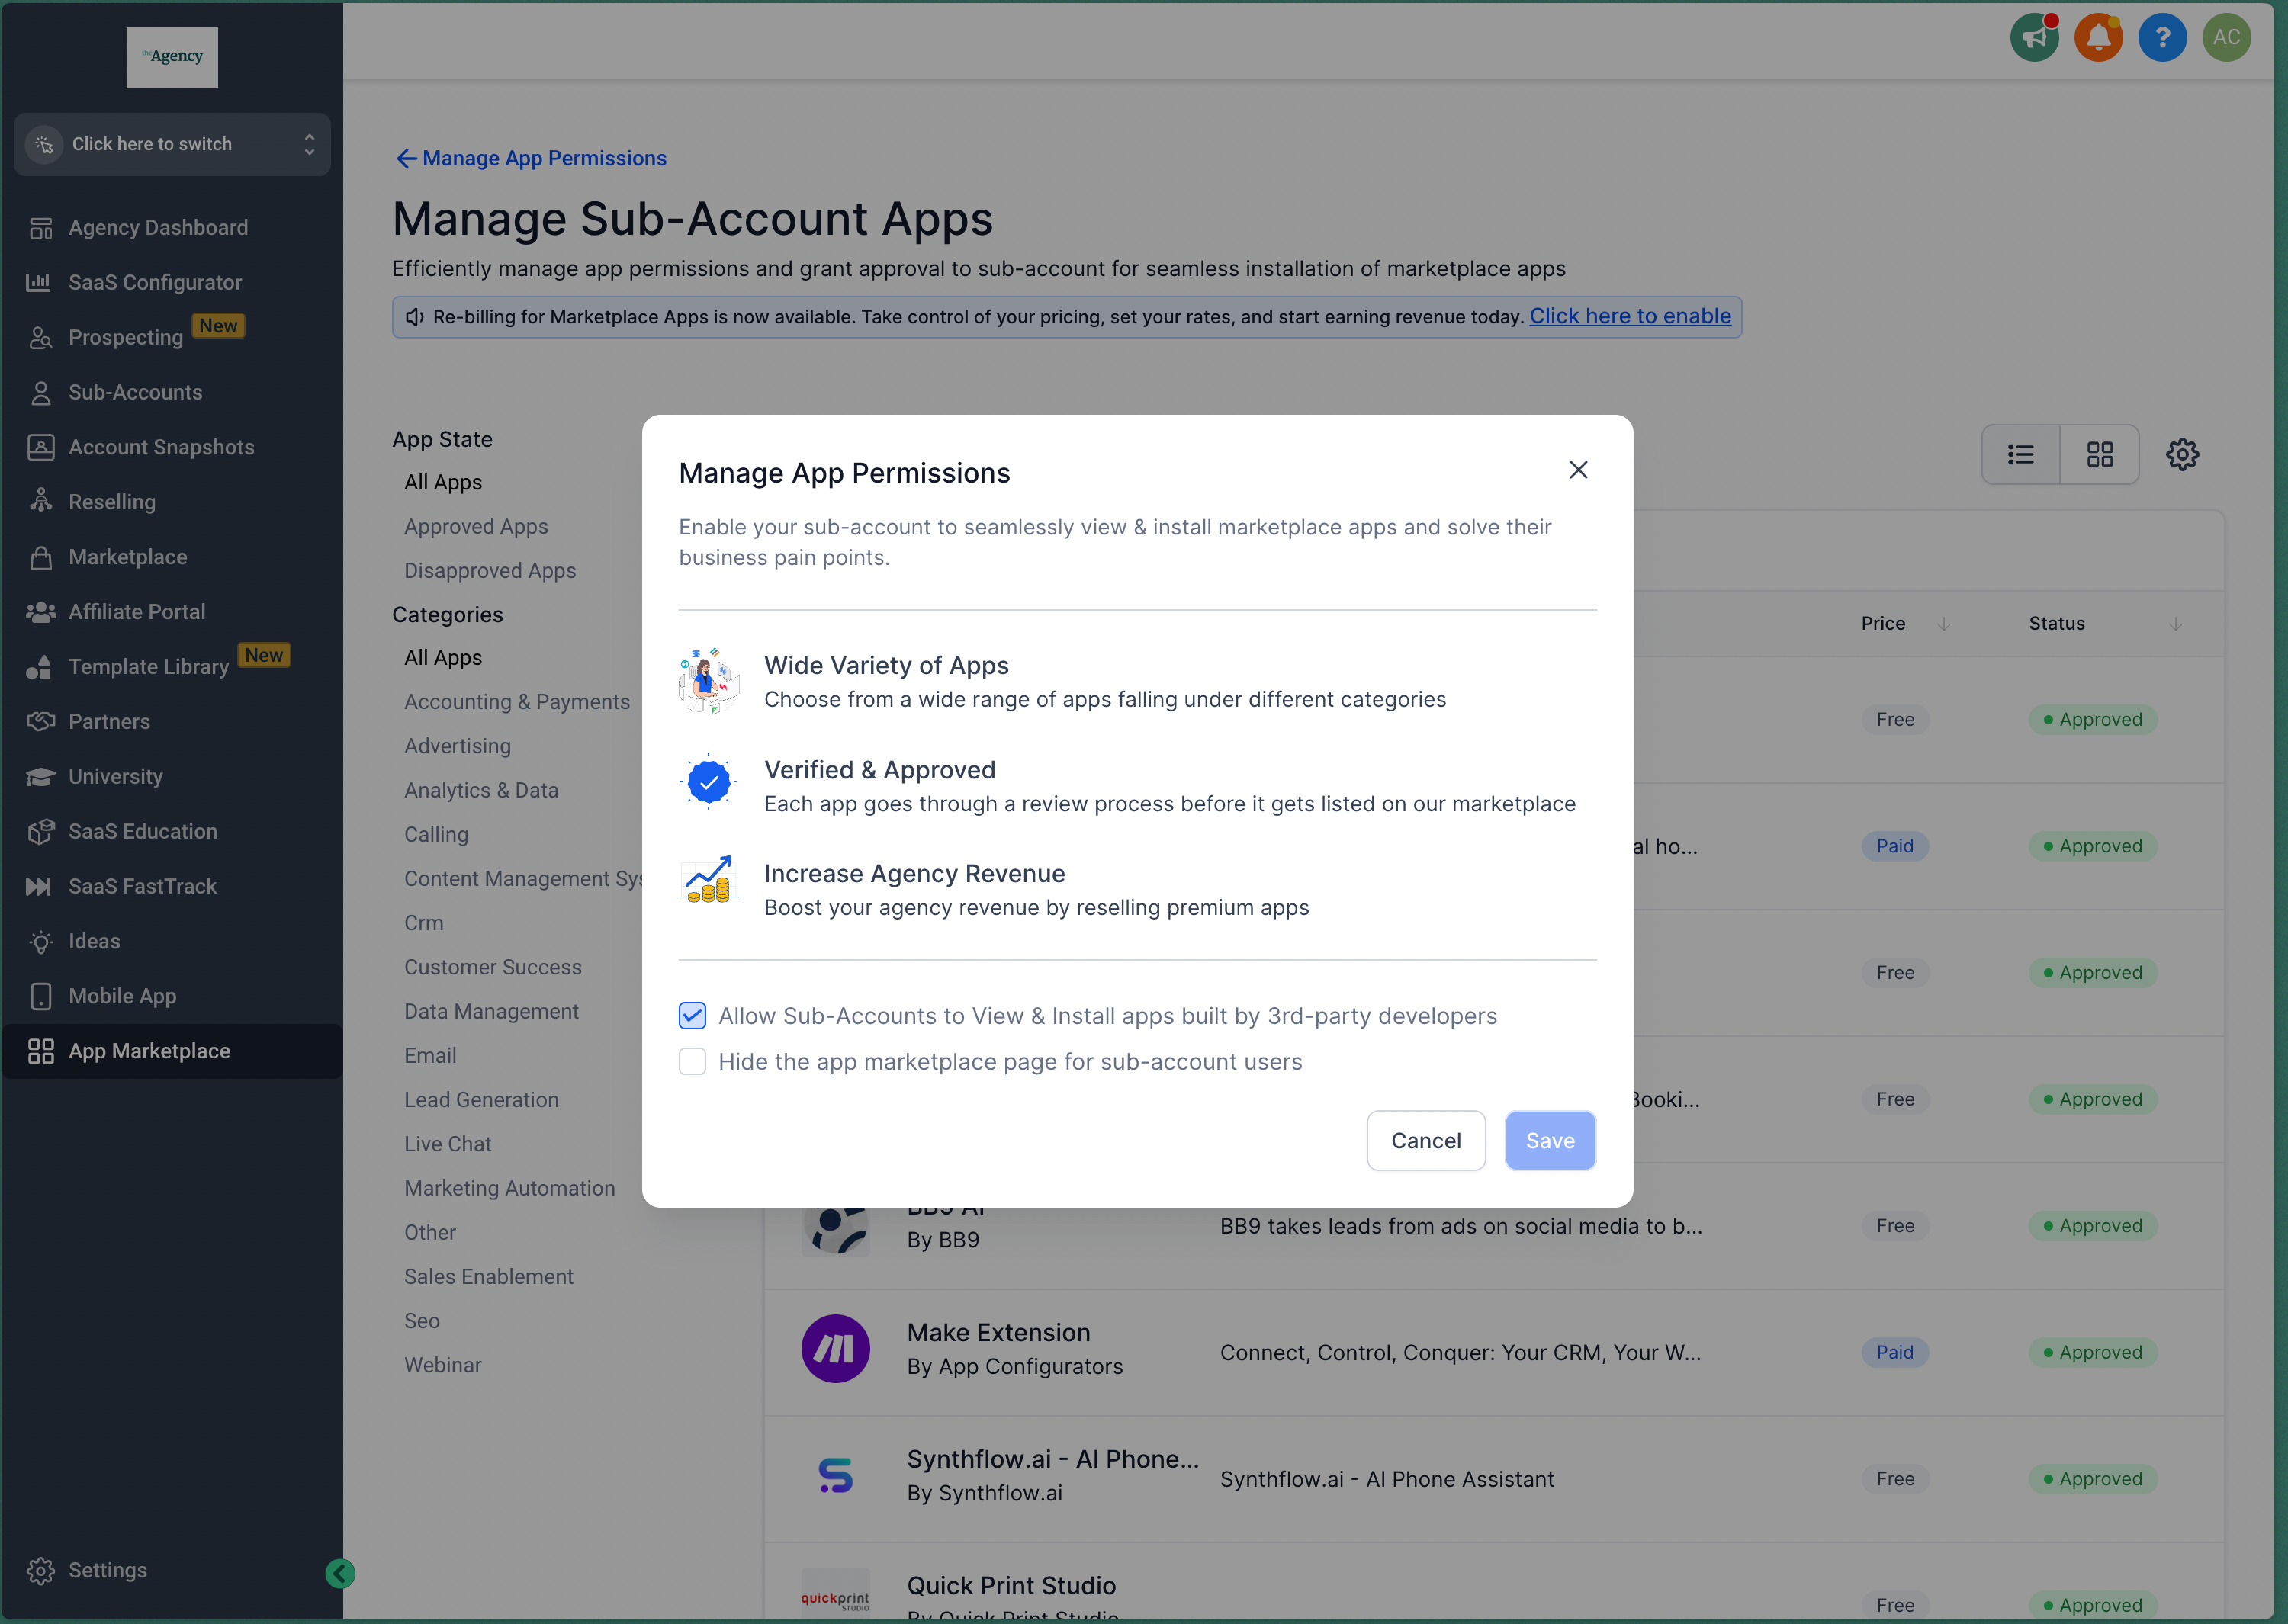Click the Click here to enable link
2288x1624 pixels.
[x=1629, y=316]
